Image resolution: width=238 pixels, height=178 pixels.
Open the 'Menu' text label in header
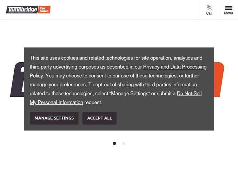click(x=228, y=13)
